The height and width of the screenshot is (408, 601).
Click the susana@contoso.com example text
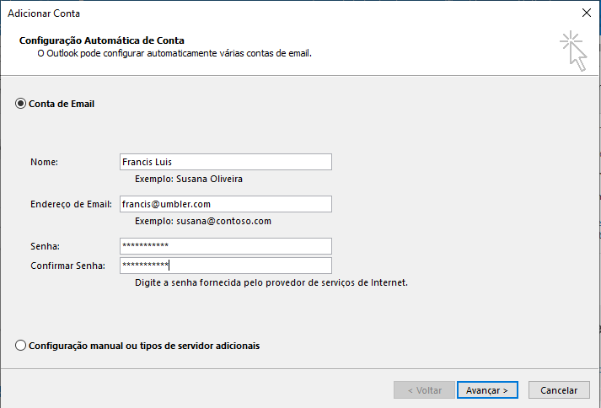(x=223, y=221)
